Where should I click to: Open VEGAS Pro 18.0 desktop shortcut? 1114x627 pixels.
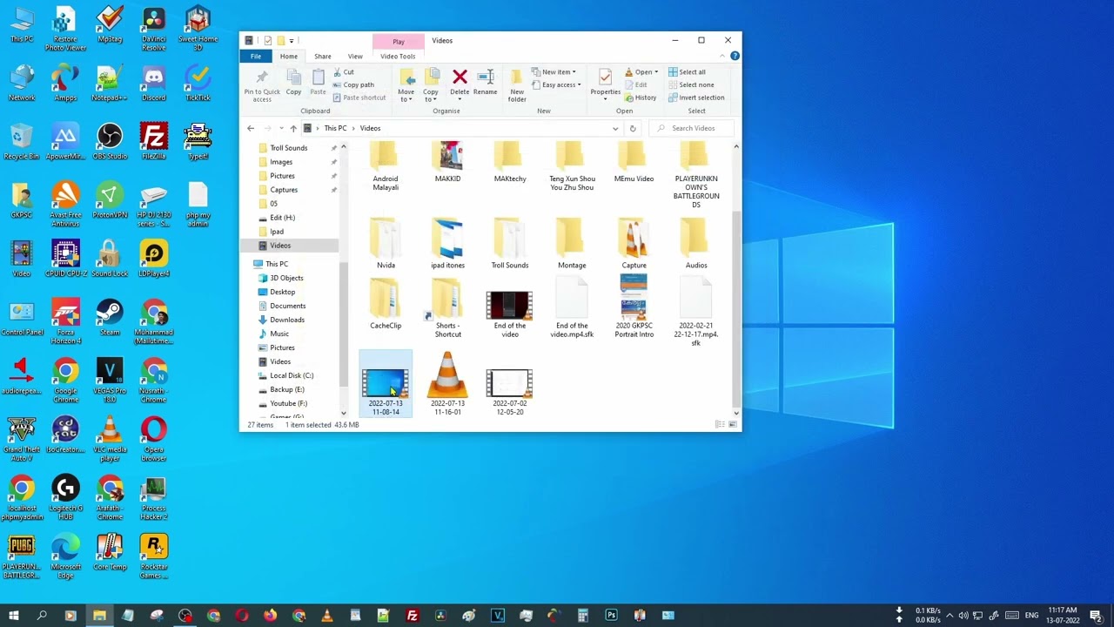[110, 381]
